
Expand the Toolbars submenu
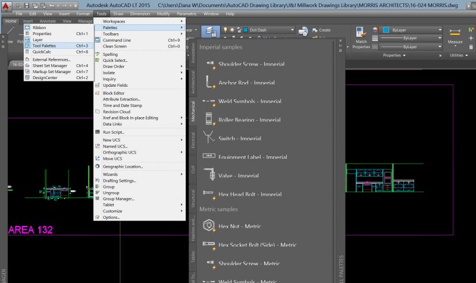pyautogui.click(x=140, y=34)
